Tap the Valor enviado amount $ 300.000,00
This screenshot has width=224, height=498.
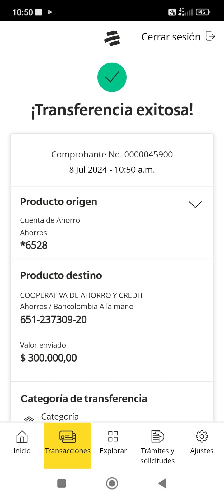49,358
